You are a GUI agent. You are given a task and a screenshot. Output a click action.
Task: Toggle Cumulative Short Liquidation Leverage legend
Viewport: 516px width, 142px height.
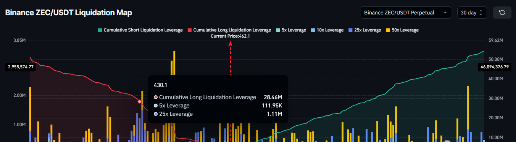(x=140, y=30)
